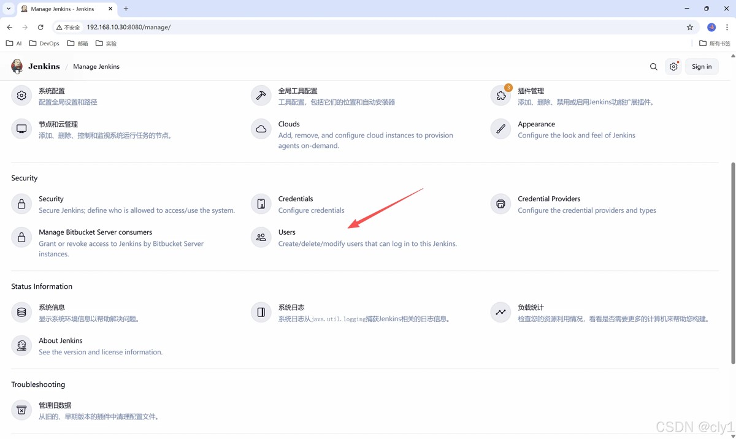Click the Jenkins butler logo
This screenshot has width=736, height=439.
(x=17, y=66)
